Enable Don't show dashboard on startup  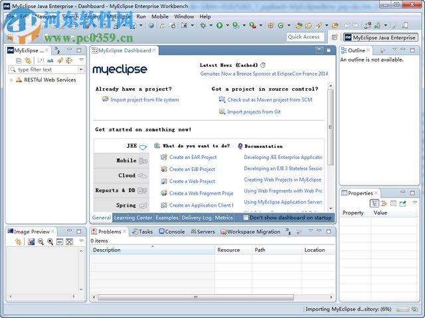point(246,217)
